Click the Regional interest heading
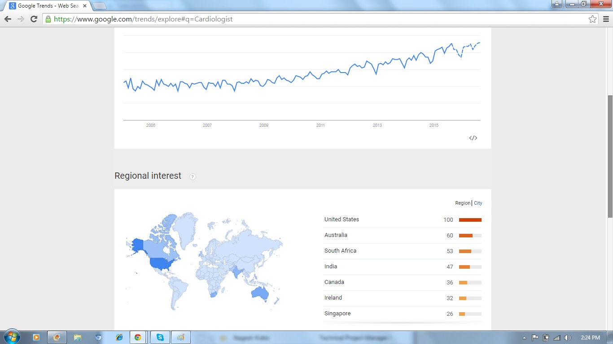Image resolution: width=613 pixels, height=344 pixels. [x=148, y=176]
